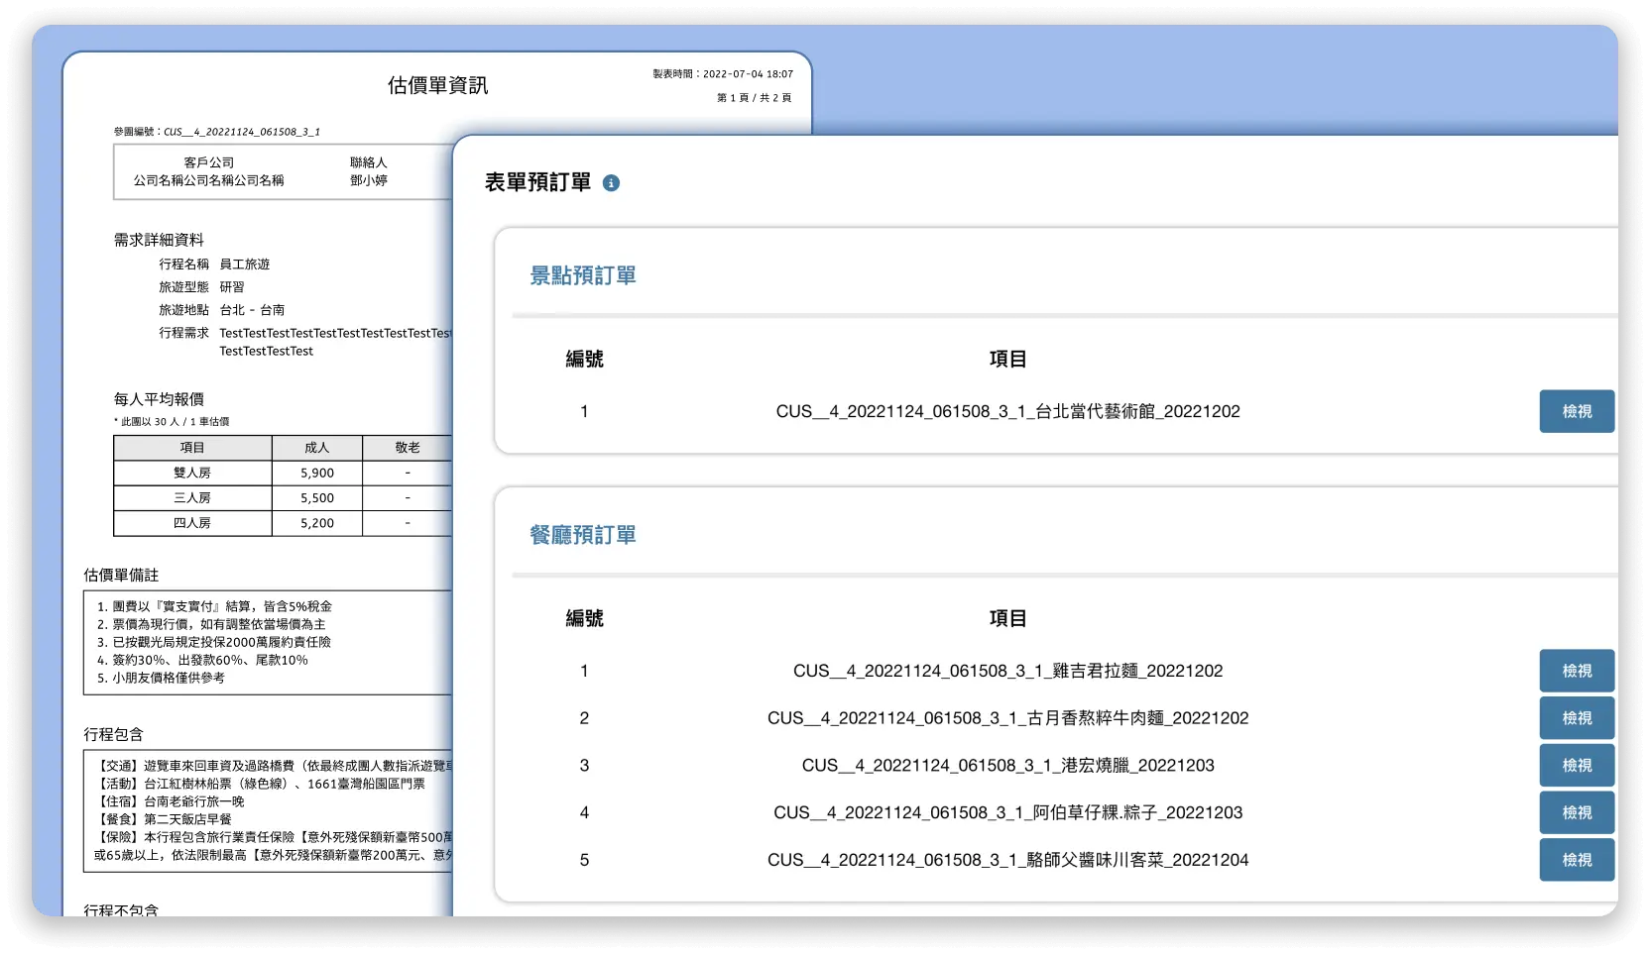
Task: Click the page indicator 第 1 頁 / 共 2 頁
Action: (x=754, y=98)
